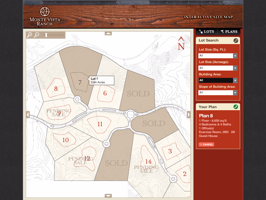
Task: Select Lot 10 on the site map
Action: 65,140
